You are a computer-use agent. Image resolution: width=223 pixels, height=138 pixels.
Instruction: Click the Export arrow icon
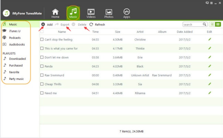click(57, 24)
